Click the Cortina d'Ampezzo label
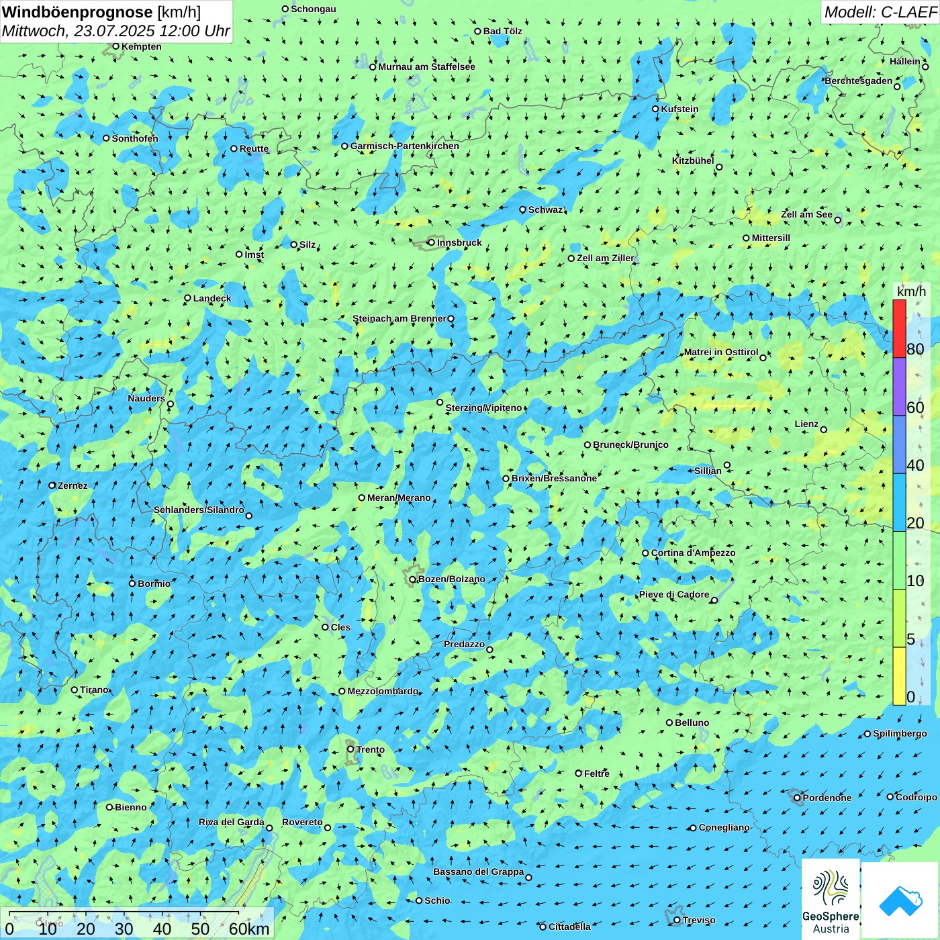The image size is (940, 940). (694, 553)
